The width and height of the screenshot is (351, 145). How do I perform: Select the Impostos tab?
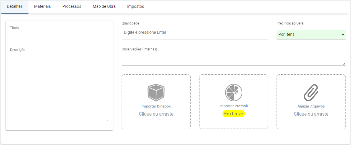coord(135,6)
